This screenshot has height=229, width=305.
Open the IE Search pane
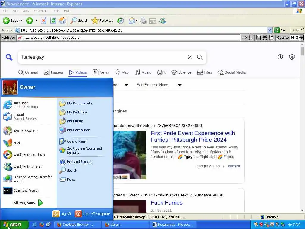[79, 21]
